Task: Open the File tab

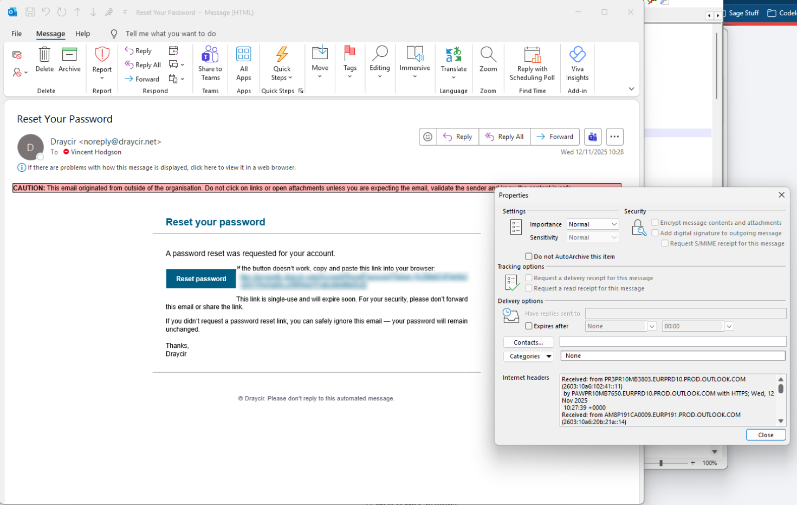Action: pyautogui.click(x=17, y=34)
